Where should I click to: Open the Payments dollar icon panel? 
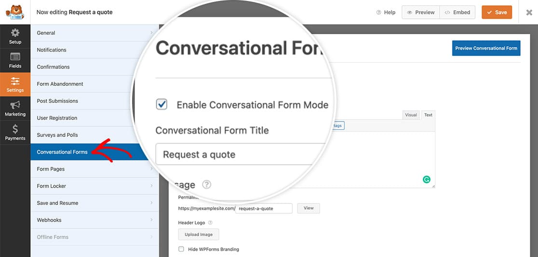click(x=15, y=133)
